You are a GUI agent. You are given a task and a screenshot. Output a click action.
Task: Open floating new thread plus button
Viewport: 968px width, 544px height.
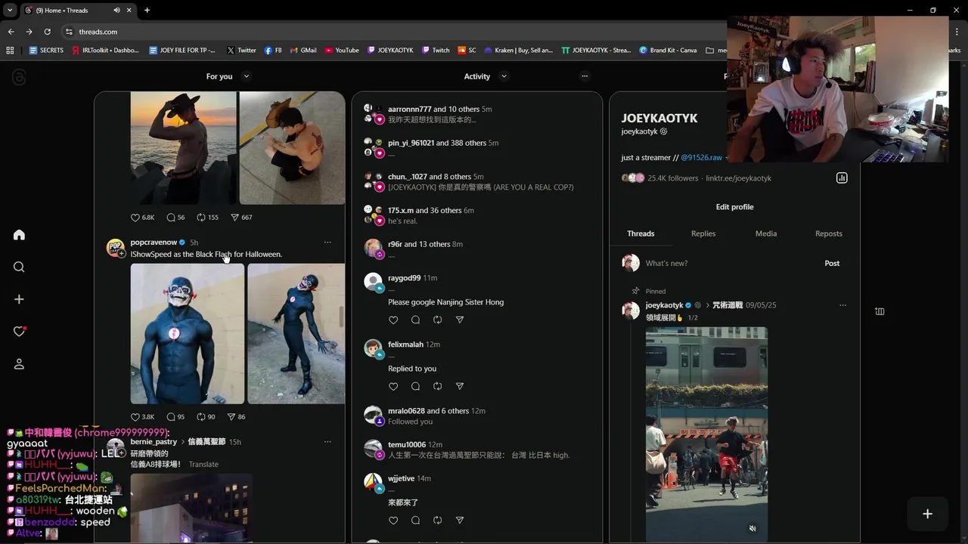pyautogui.click(x=927, y=514)
